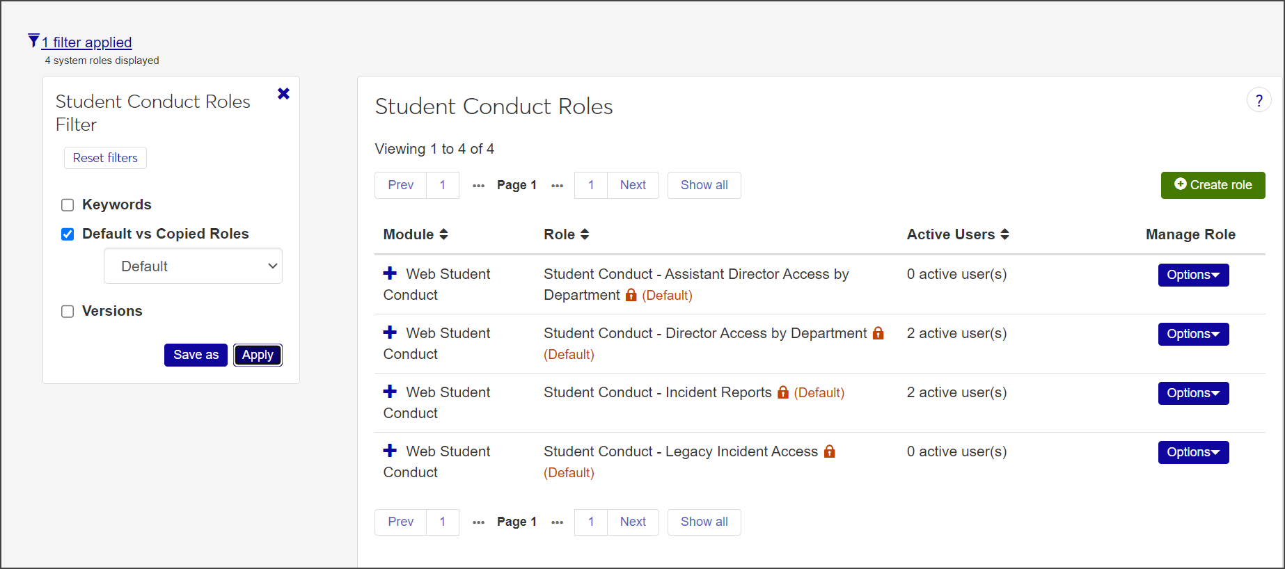Click the Create role button
This screenshot has height=569, width=1285.
click(x=1213, y=185)
